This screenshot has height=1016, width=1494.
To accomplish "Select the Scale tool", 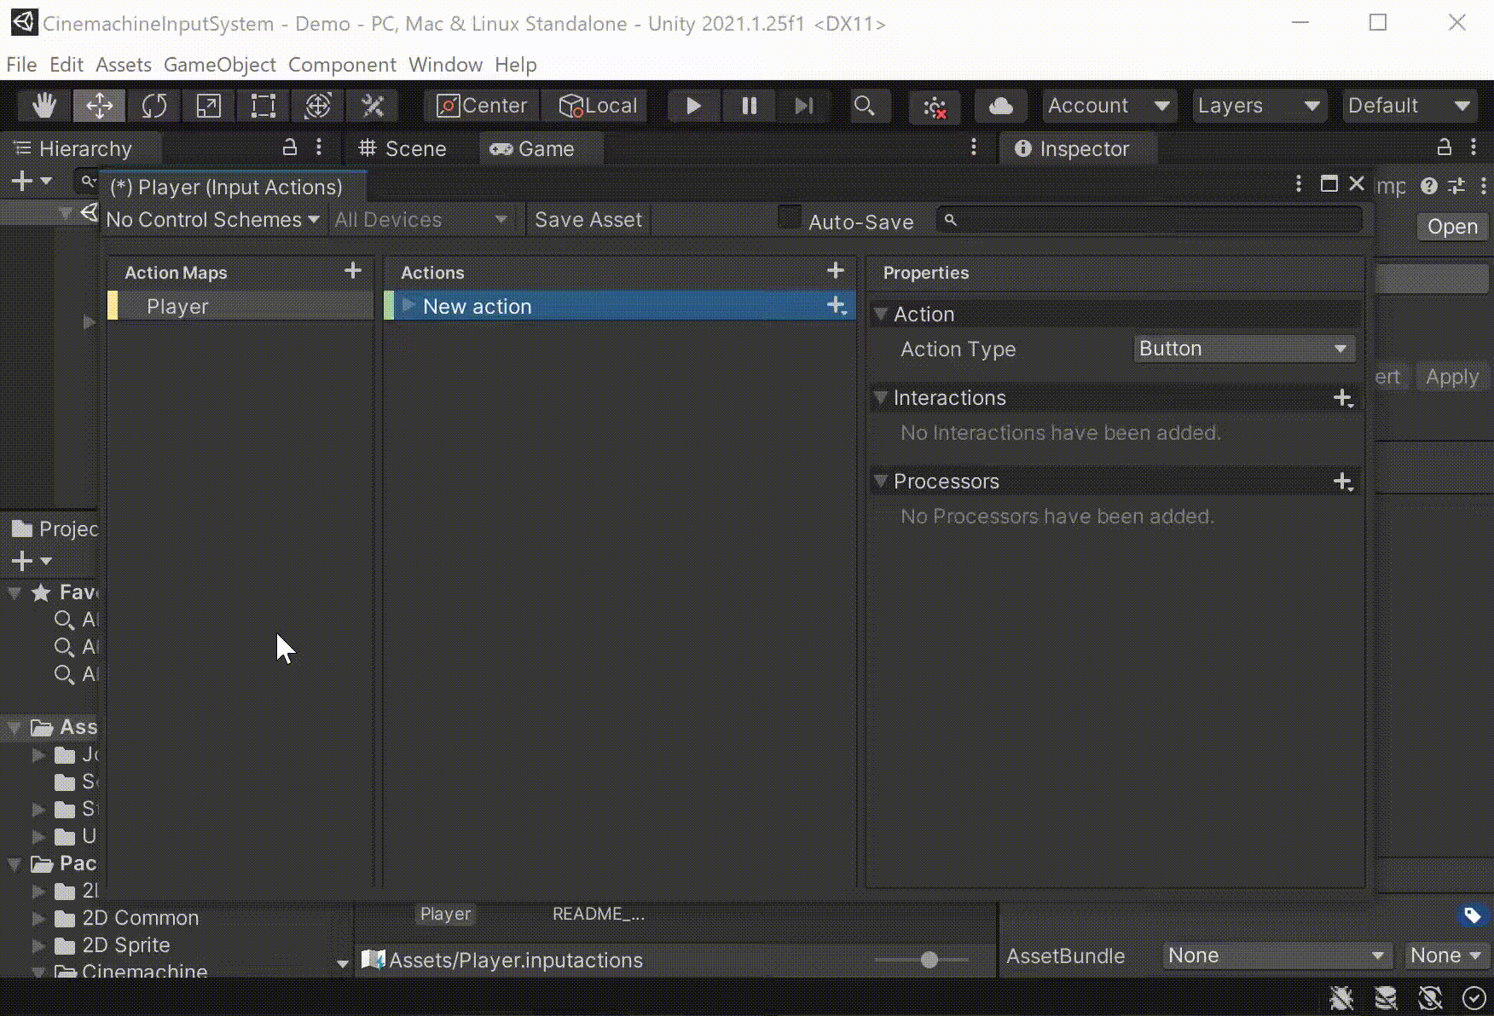I will [209, 106].
